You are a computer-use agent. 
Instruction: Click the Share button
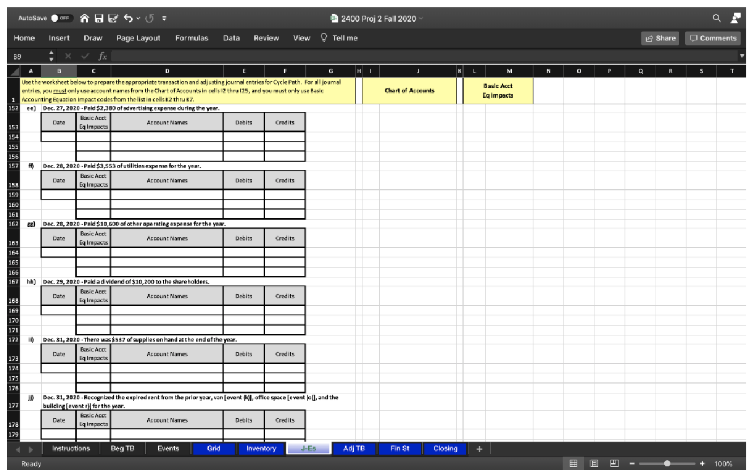[661, 38]
